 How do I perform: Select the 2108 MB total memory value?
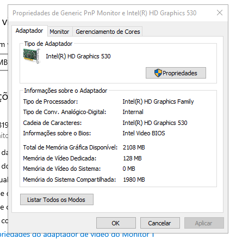click(x=134, y=147)
